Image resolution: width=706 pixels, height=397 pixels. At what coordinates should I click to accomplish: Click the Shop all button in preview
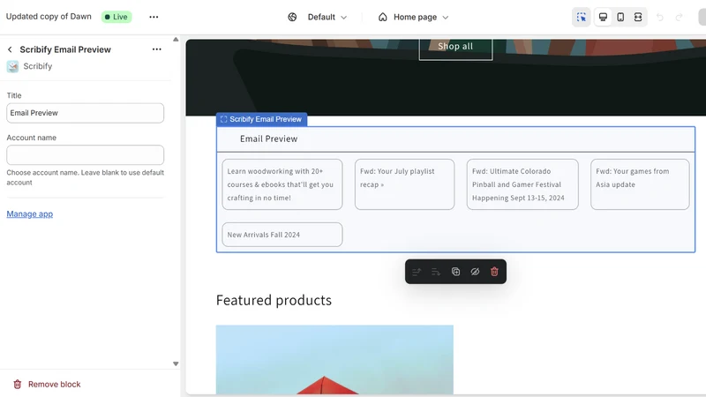455,48
